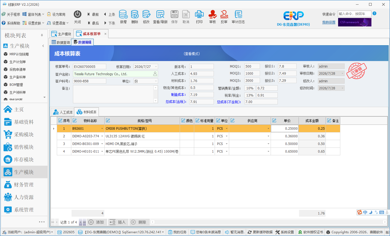Click 我的任务 in the status bar

[x=177, y=232]
